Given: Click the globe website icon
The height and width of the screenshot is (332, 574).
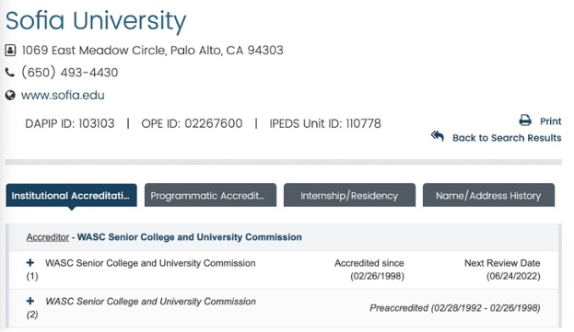Looking at the screenshot, I should coord(10,96).
